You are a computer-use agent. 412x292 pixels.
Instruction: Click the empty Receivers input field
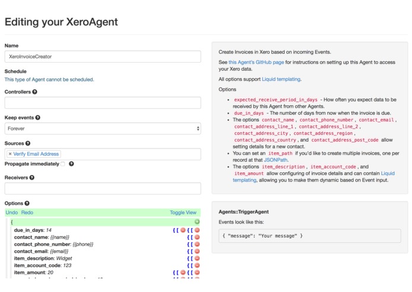click(103, 189)
